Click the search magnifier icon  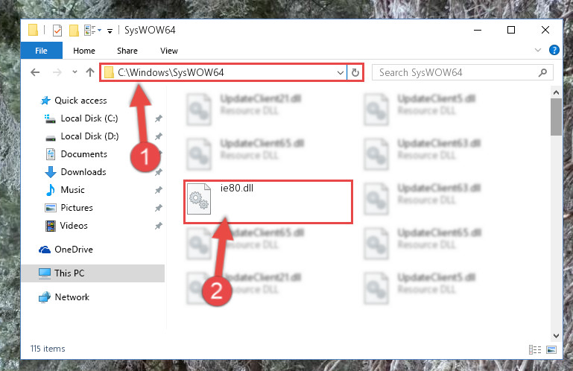click(x=542, y=73)
